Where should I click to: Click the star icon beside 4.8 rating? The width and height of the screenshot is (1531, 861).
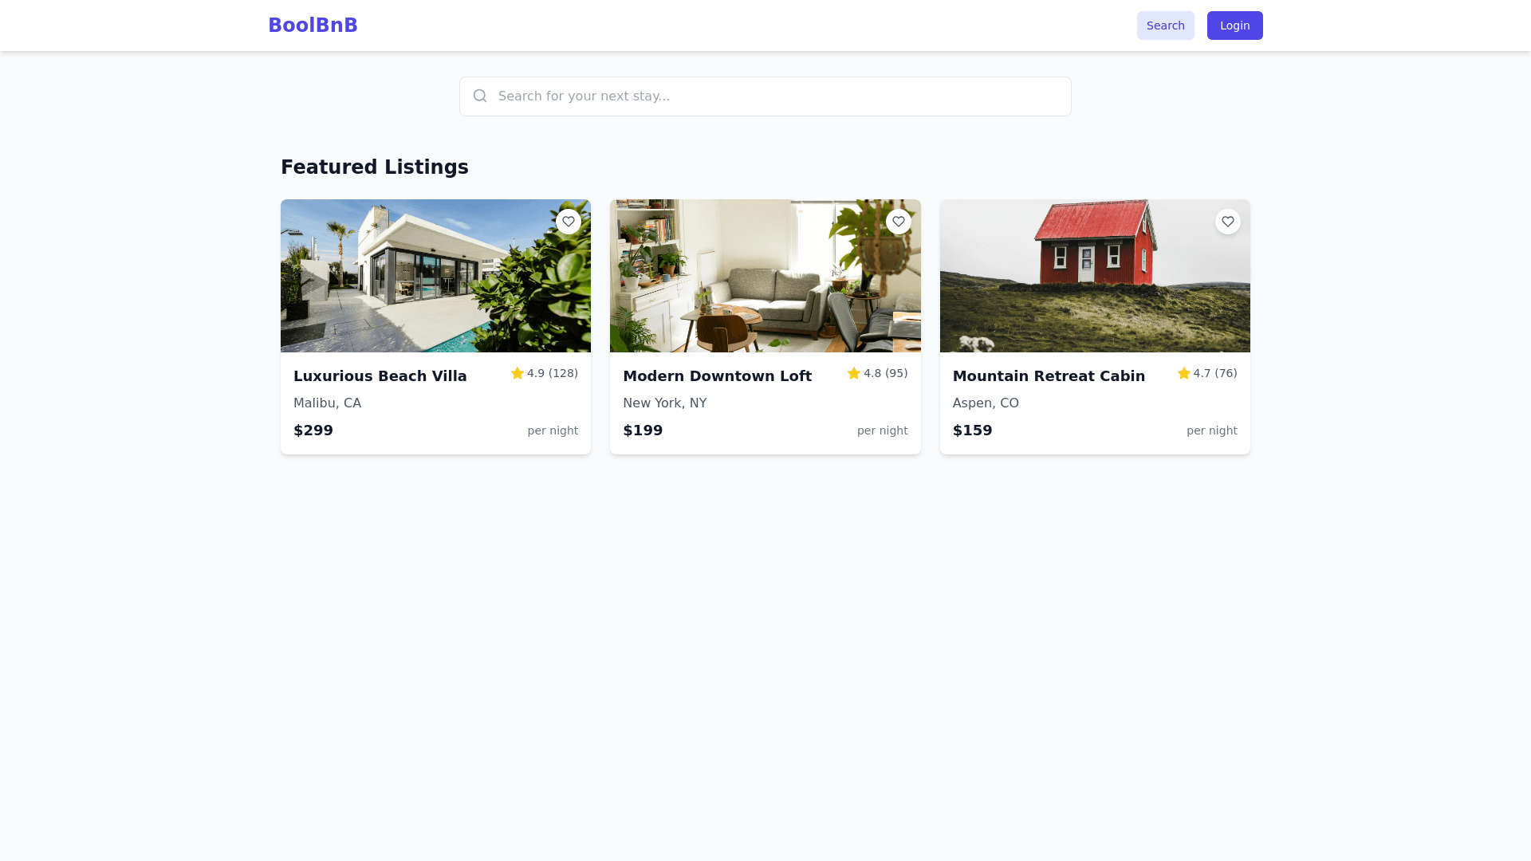pos(854,373)
